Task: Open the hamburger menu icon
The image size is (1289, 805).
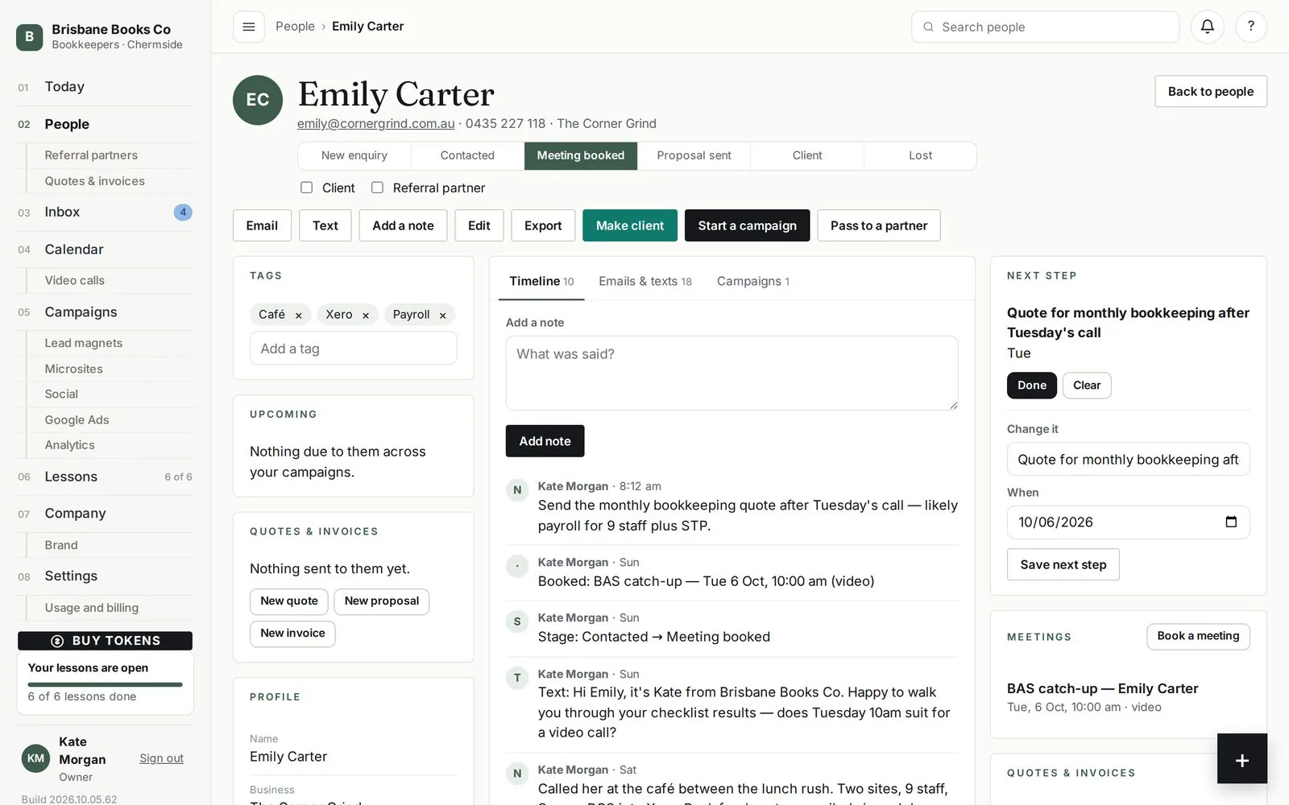Action: click(x=249, y=27)
